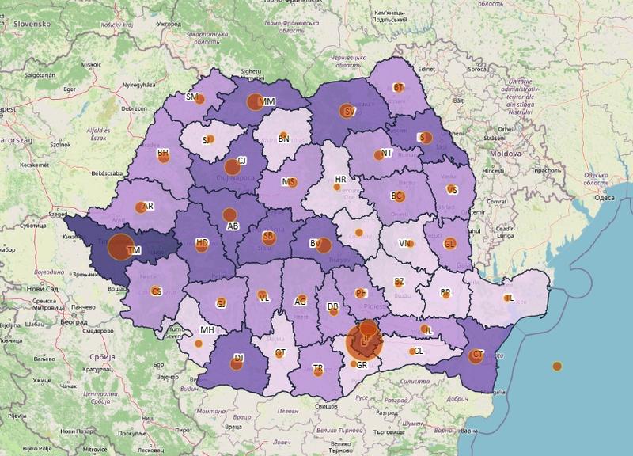
Task: Click the SV marker near Suceava
Action: 348,112
